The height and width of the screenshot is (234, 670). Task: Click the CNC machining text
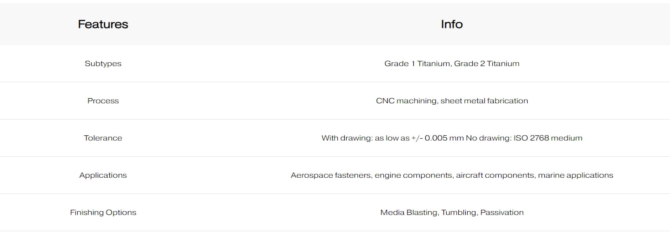click(406, 101)
